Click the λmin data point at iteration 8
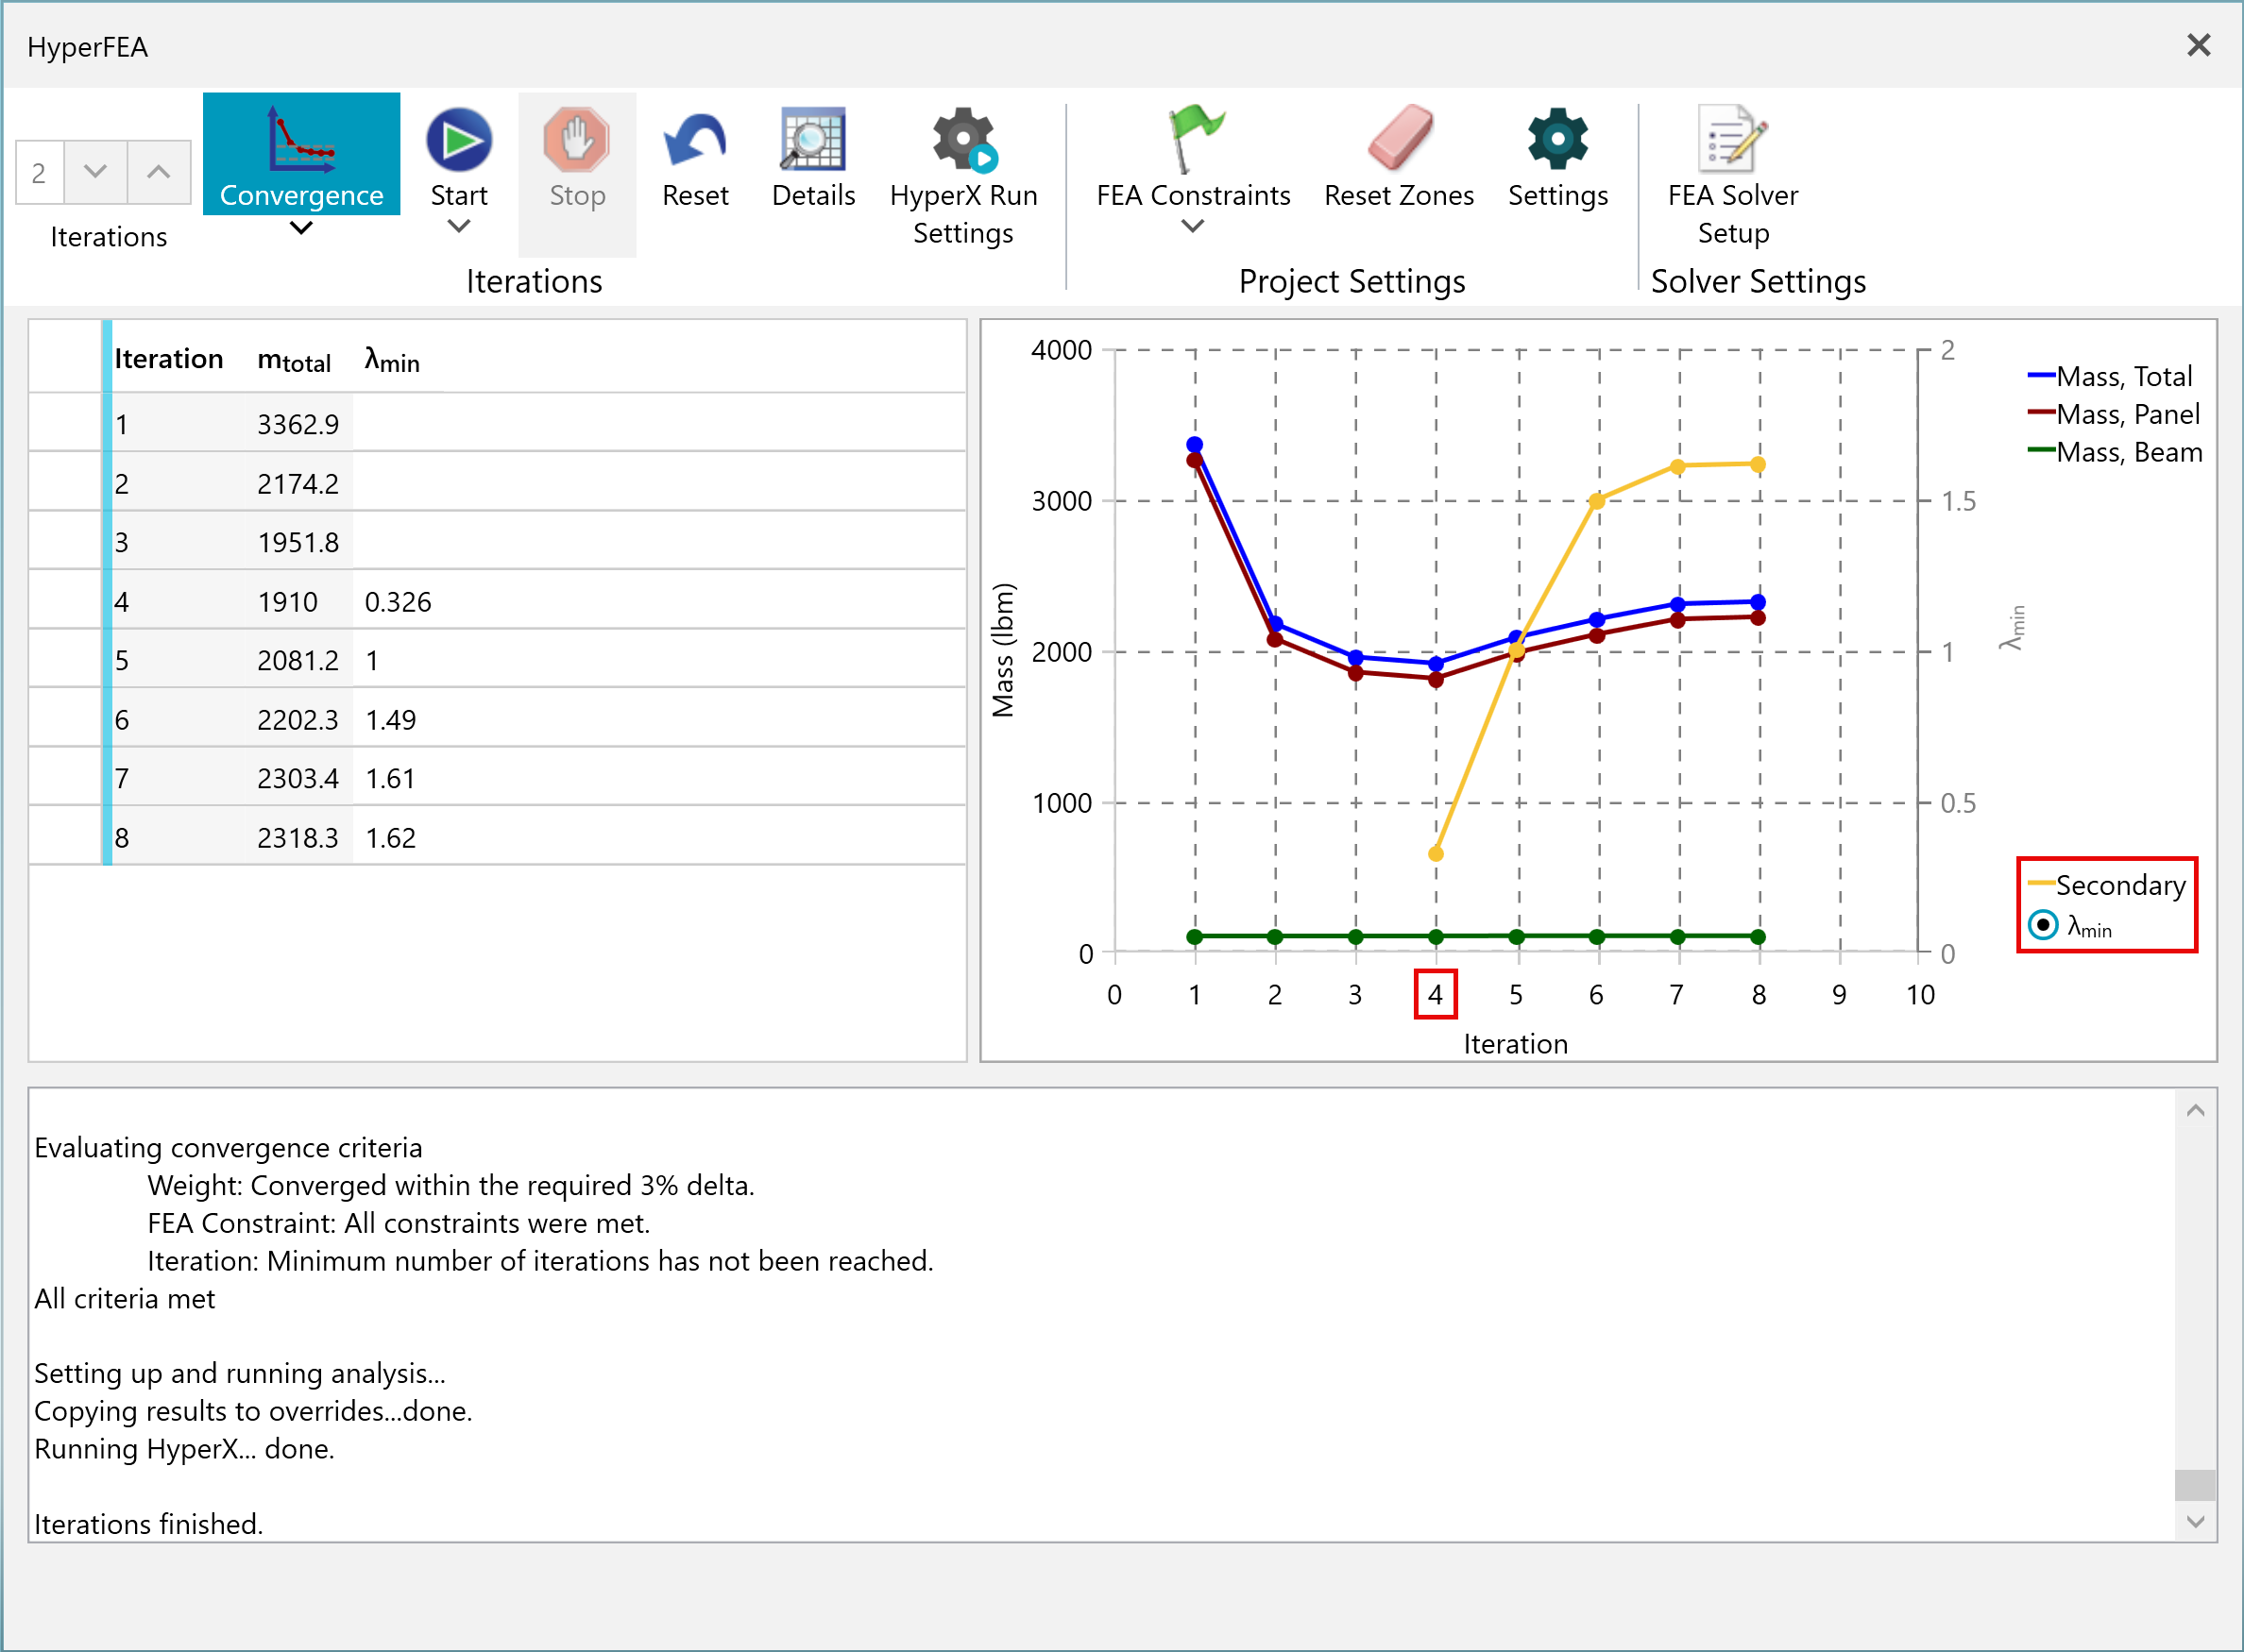The image size is (2244, 1652). (1758, 464)
